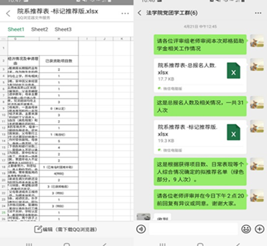Switch to the Sheet2 tab

[x=40, y=29]
